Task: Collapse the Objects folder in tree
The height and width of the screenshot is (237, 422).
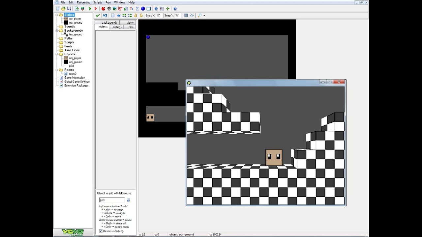Action: coord(57,54)
